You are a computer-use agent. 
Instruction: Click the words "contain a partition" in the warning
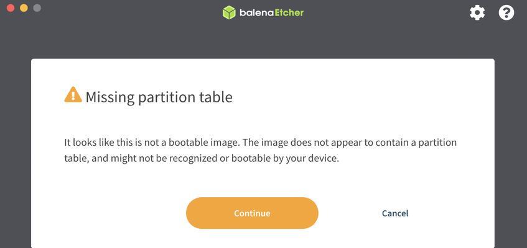point(416,143)
